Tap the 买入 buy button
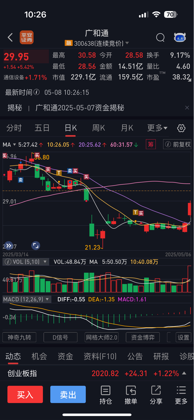Image resolution: width=194 pixels, height=420 pixels. pyautogui.click(x=25, y=394)
